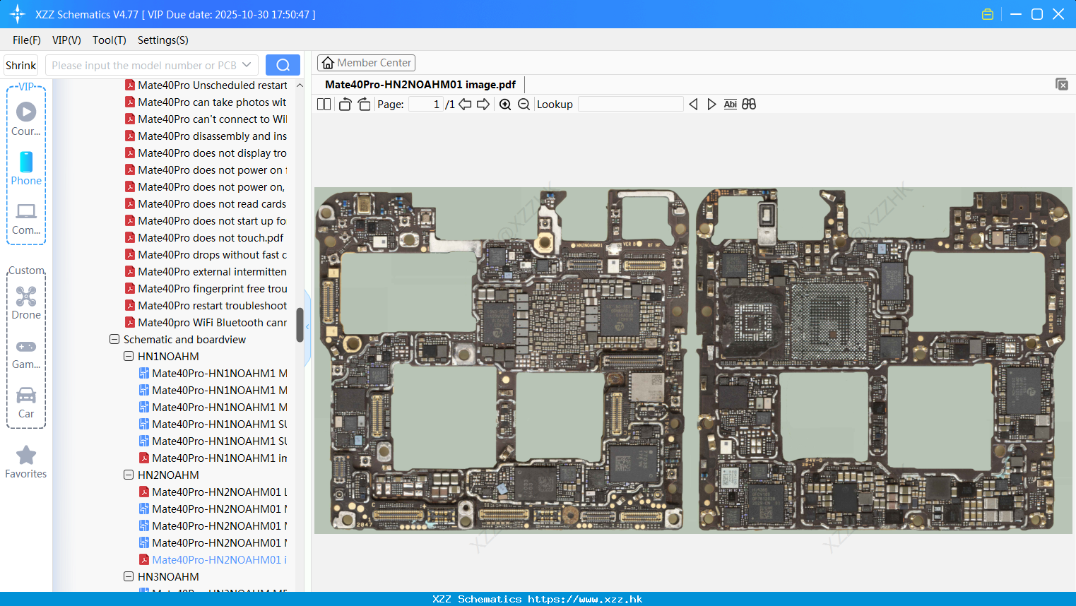Click the XZZ Schematics website link
Image resolution: width=1076 pixels, height=606 pixels.
tap(538, 599)
